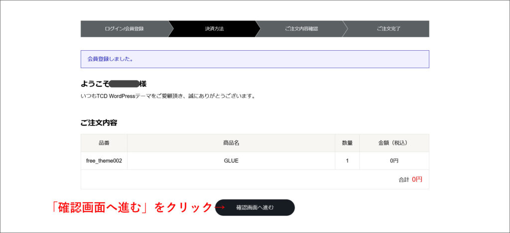Click the quantity value 1
This screenshot has height=233, width=510.
pyautogui.click(x=347, y=161)
